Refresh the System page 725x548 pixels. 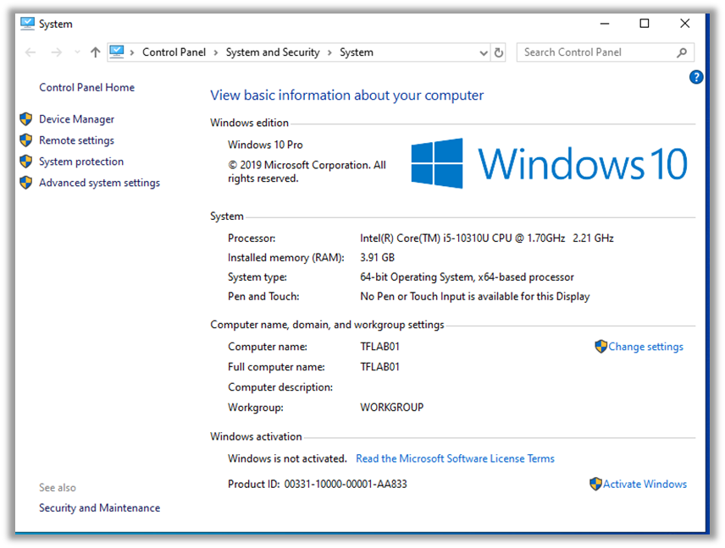(x=498, y=52)
